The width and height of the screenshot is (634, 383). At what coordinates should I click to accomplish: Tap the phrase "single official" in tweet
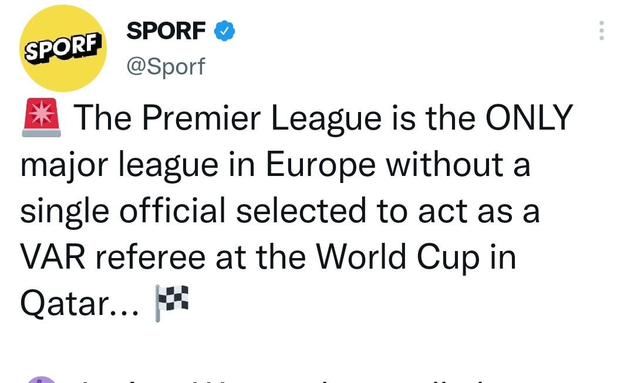point(123,211)
